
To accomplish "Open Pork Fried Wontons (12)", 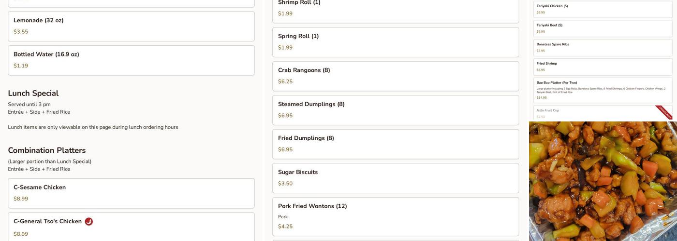I will (396, 216).
